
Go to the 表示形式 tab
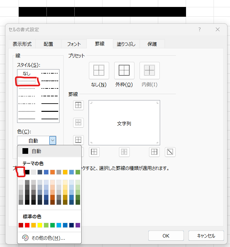[22, 44]
